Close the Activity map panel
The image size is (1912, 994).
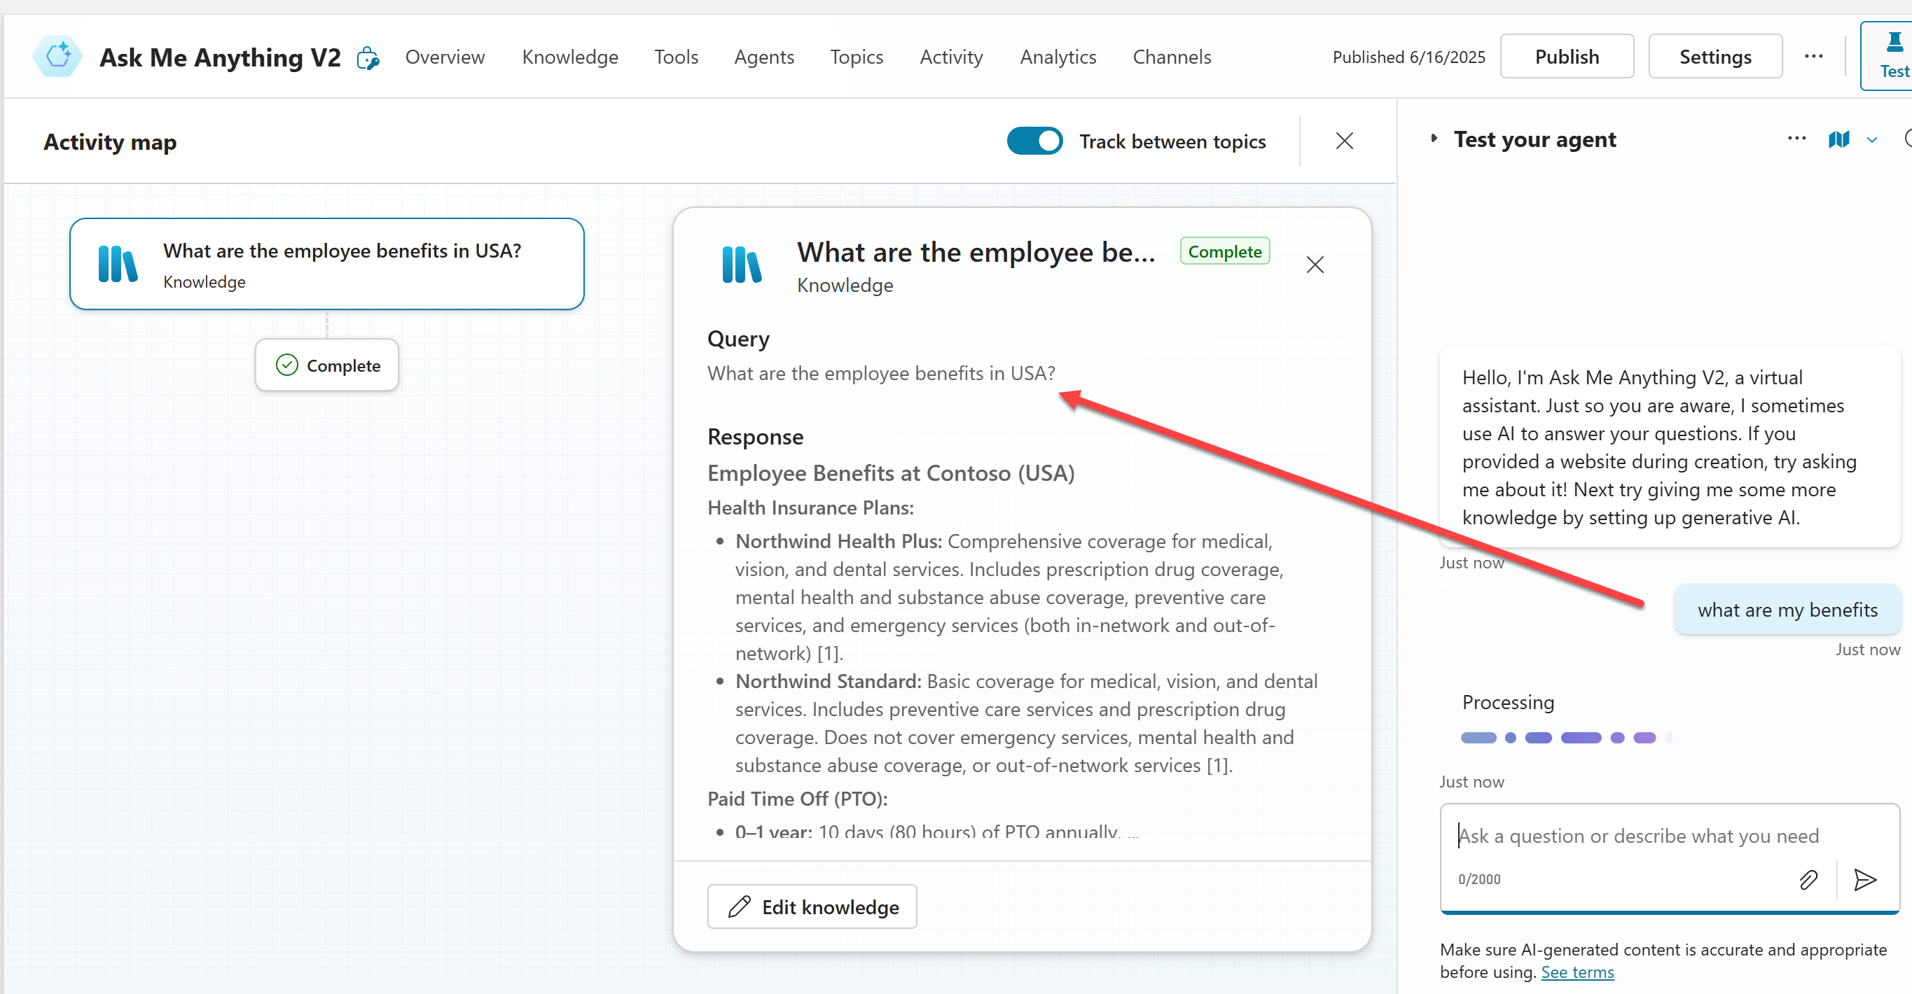coord(1344,141)
